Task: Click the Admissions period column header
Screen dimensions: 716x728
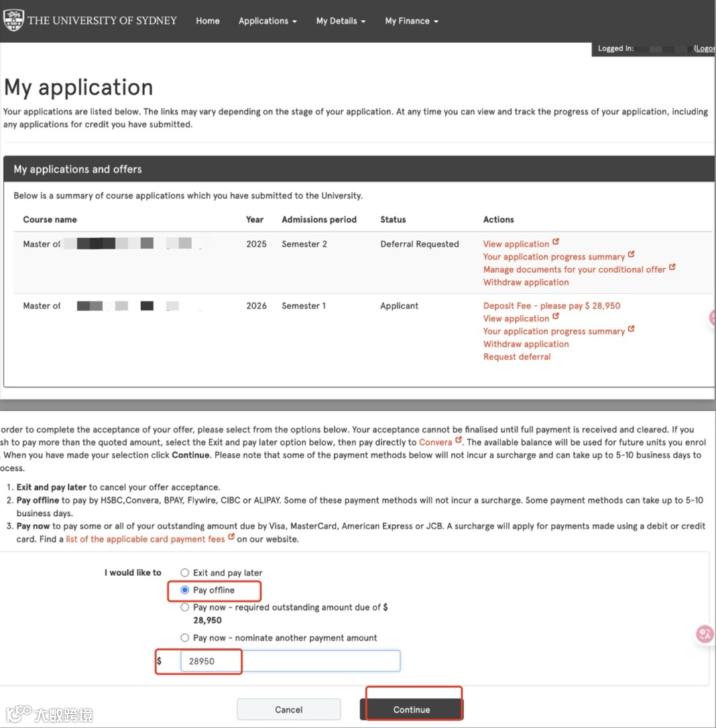Action: pos(319,219)
